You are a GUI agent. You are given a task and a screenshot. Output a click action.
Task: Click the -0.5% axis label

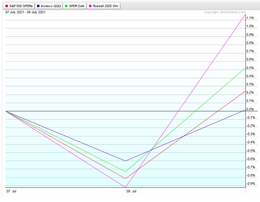(x=250, y=151)
